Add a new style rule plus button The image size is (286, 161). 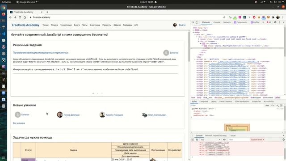click(277, 106)
